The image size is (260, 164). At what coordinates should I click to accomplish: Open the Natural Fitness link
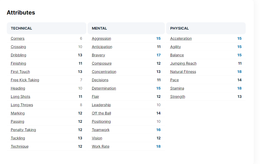click(x=183, y=72)
